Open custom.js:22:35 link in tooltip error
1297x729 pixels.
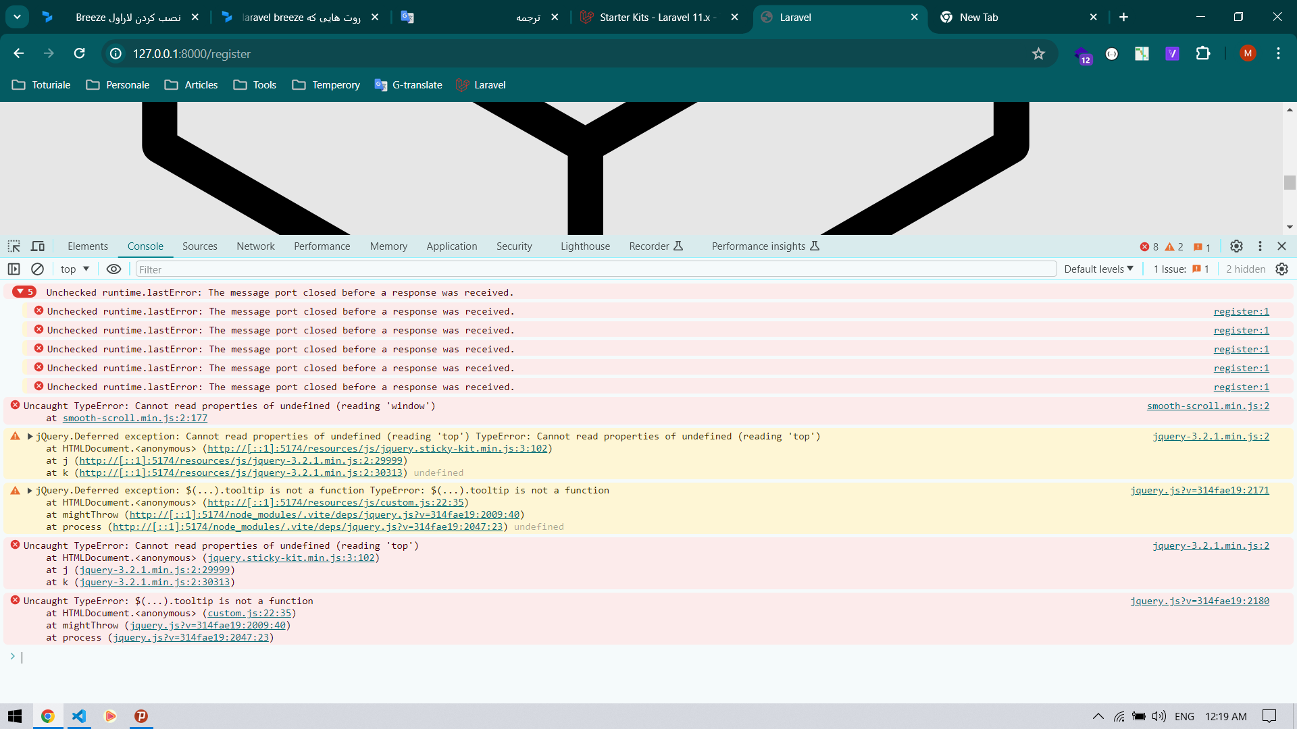click(249, 613)
